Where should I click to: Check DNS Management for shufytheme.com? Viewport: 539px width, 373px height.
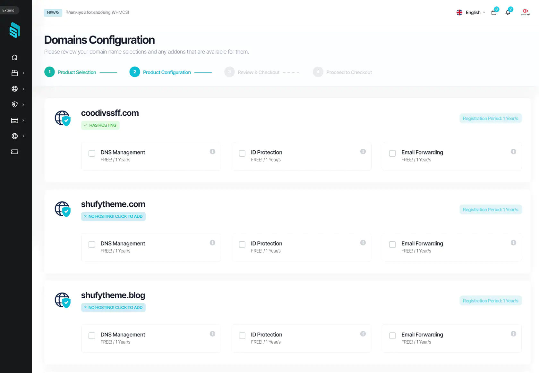92,245
